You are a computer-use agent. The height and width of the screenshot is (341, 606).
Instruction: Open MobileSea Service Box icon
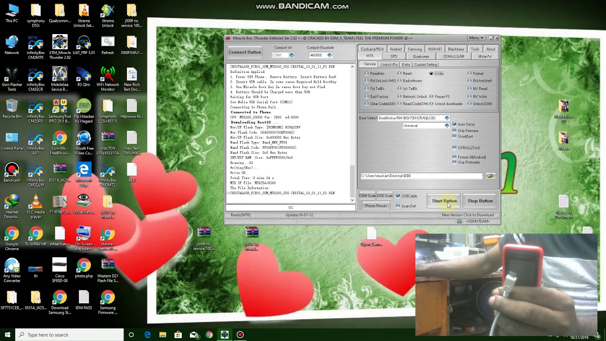coord(60,79)
